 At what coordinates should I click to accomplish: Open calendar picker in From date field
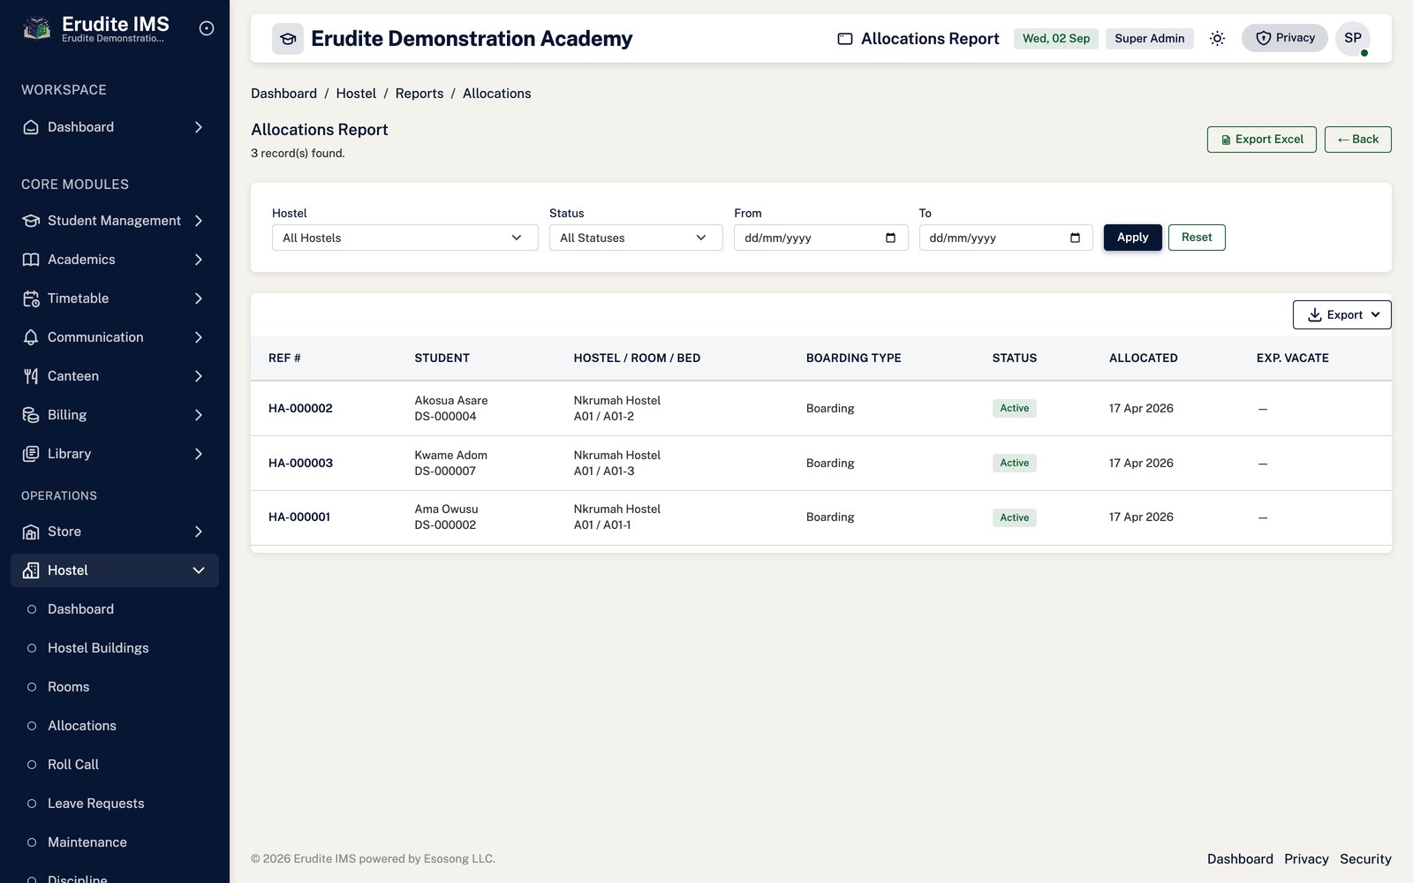point(890,238)
